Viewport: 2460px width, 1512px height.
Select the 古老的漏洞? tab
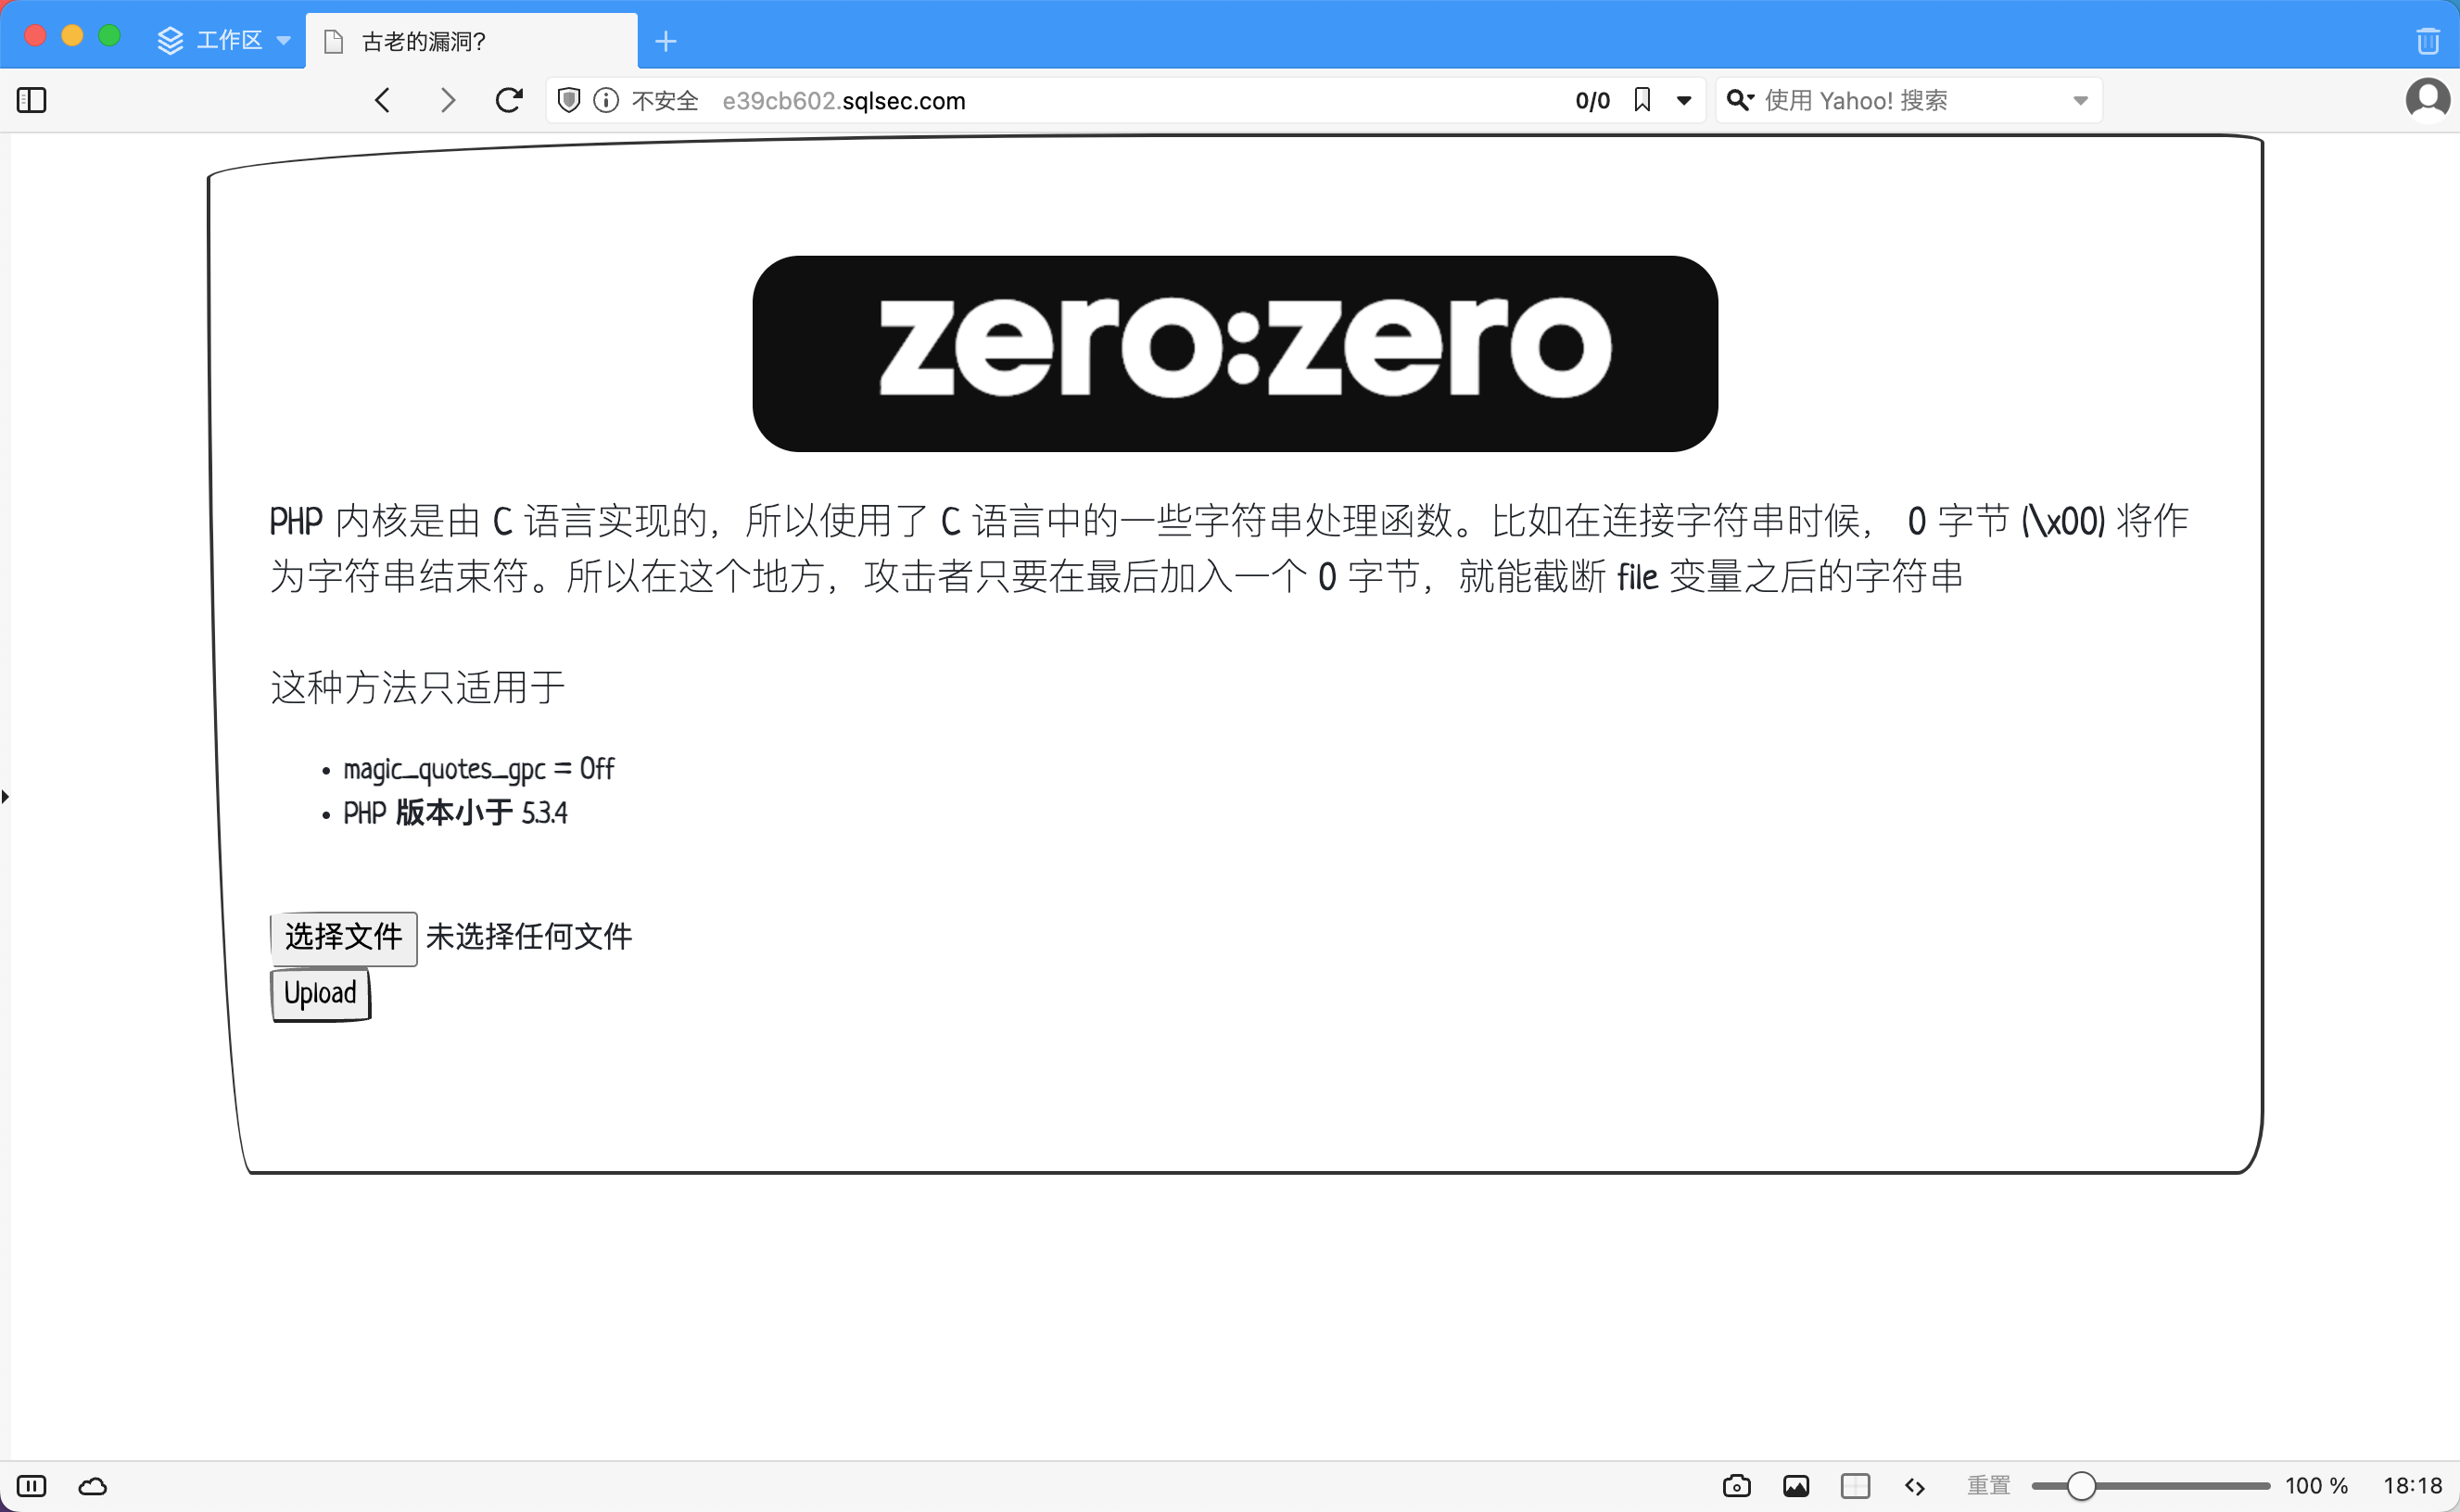(x=471, y=41)
